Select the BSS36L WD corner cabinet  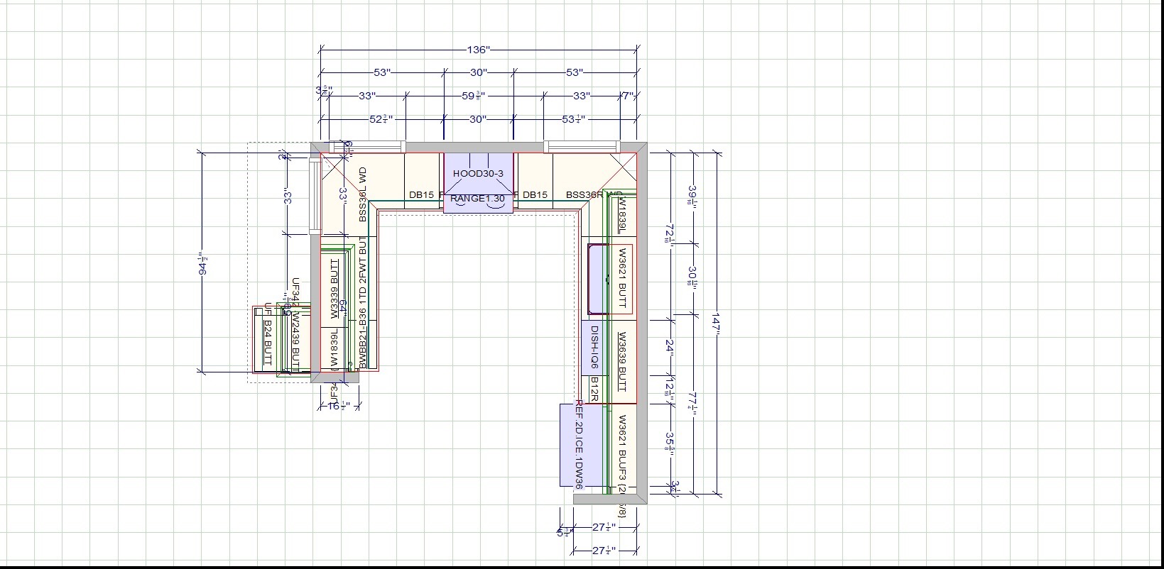[362, 194]
